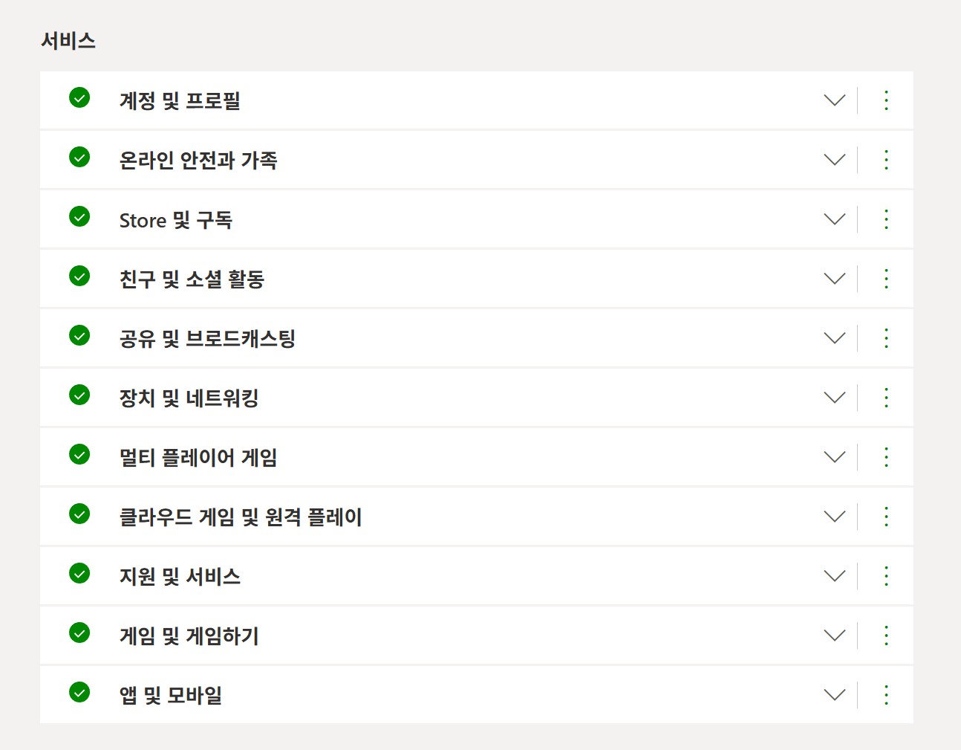Select the 친구 및 소셜 활동 row label
This screenshot has height=750, width=961.
[192, 279]
